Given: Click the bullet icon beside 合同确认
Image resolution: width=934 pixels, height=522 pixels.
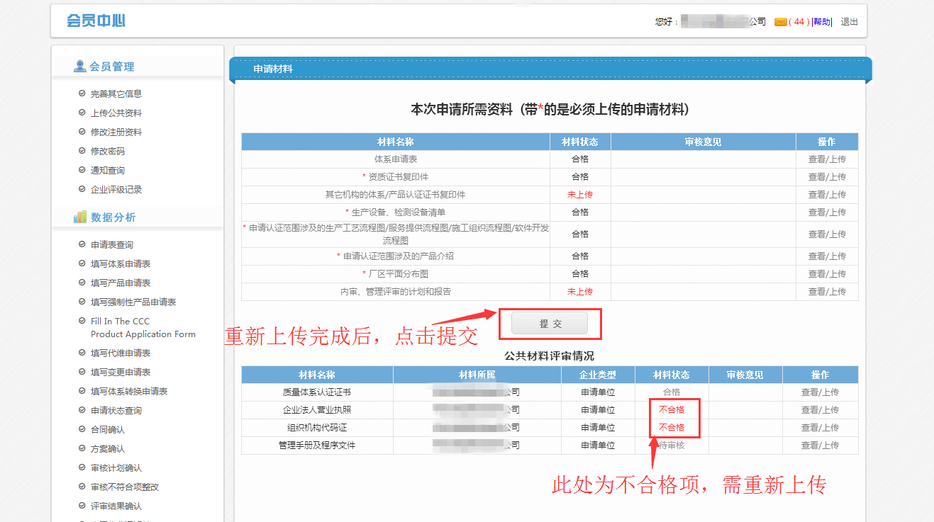Looking at the screenshot, I should 82,429.
